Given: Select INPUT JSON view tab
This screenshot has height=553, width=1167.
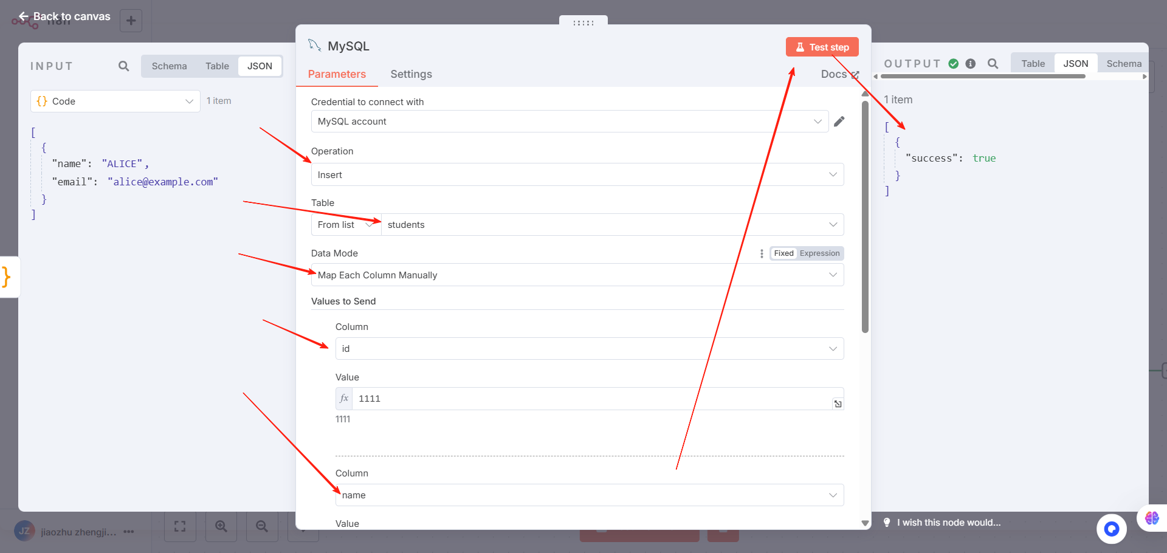Looking at the screenshot, I should pyautogui.click(x=260, y=66).
